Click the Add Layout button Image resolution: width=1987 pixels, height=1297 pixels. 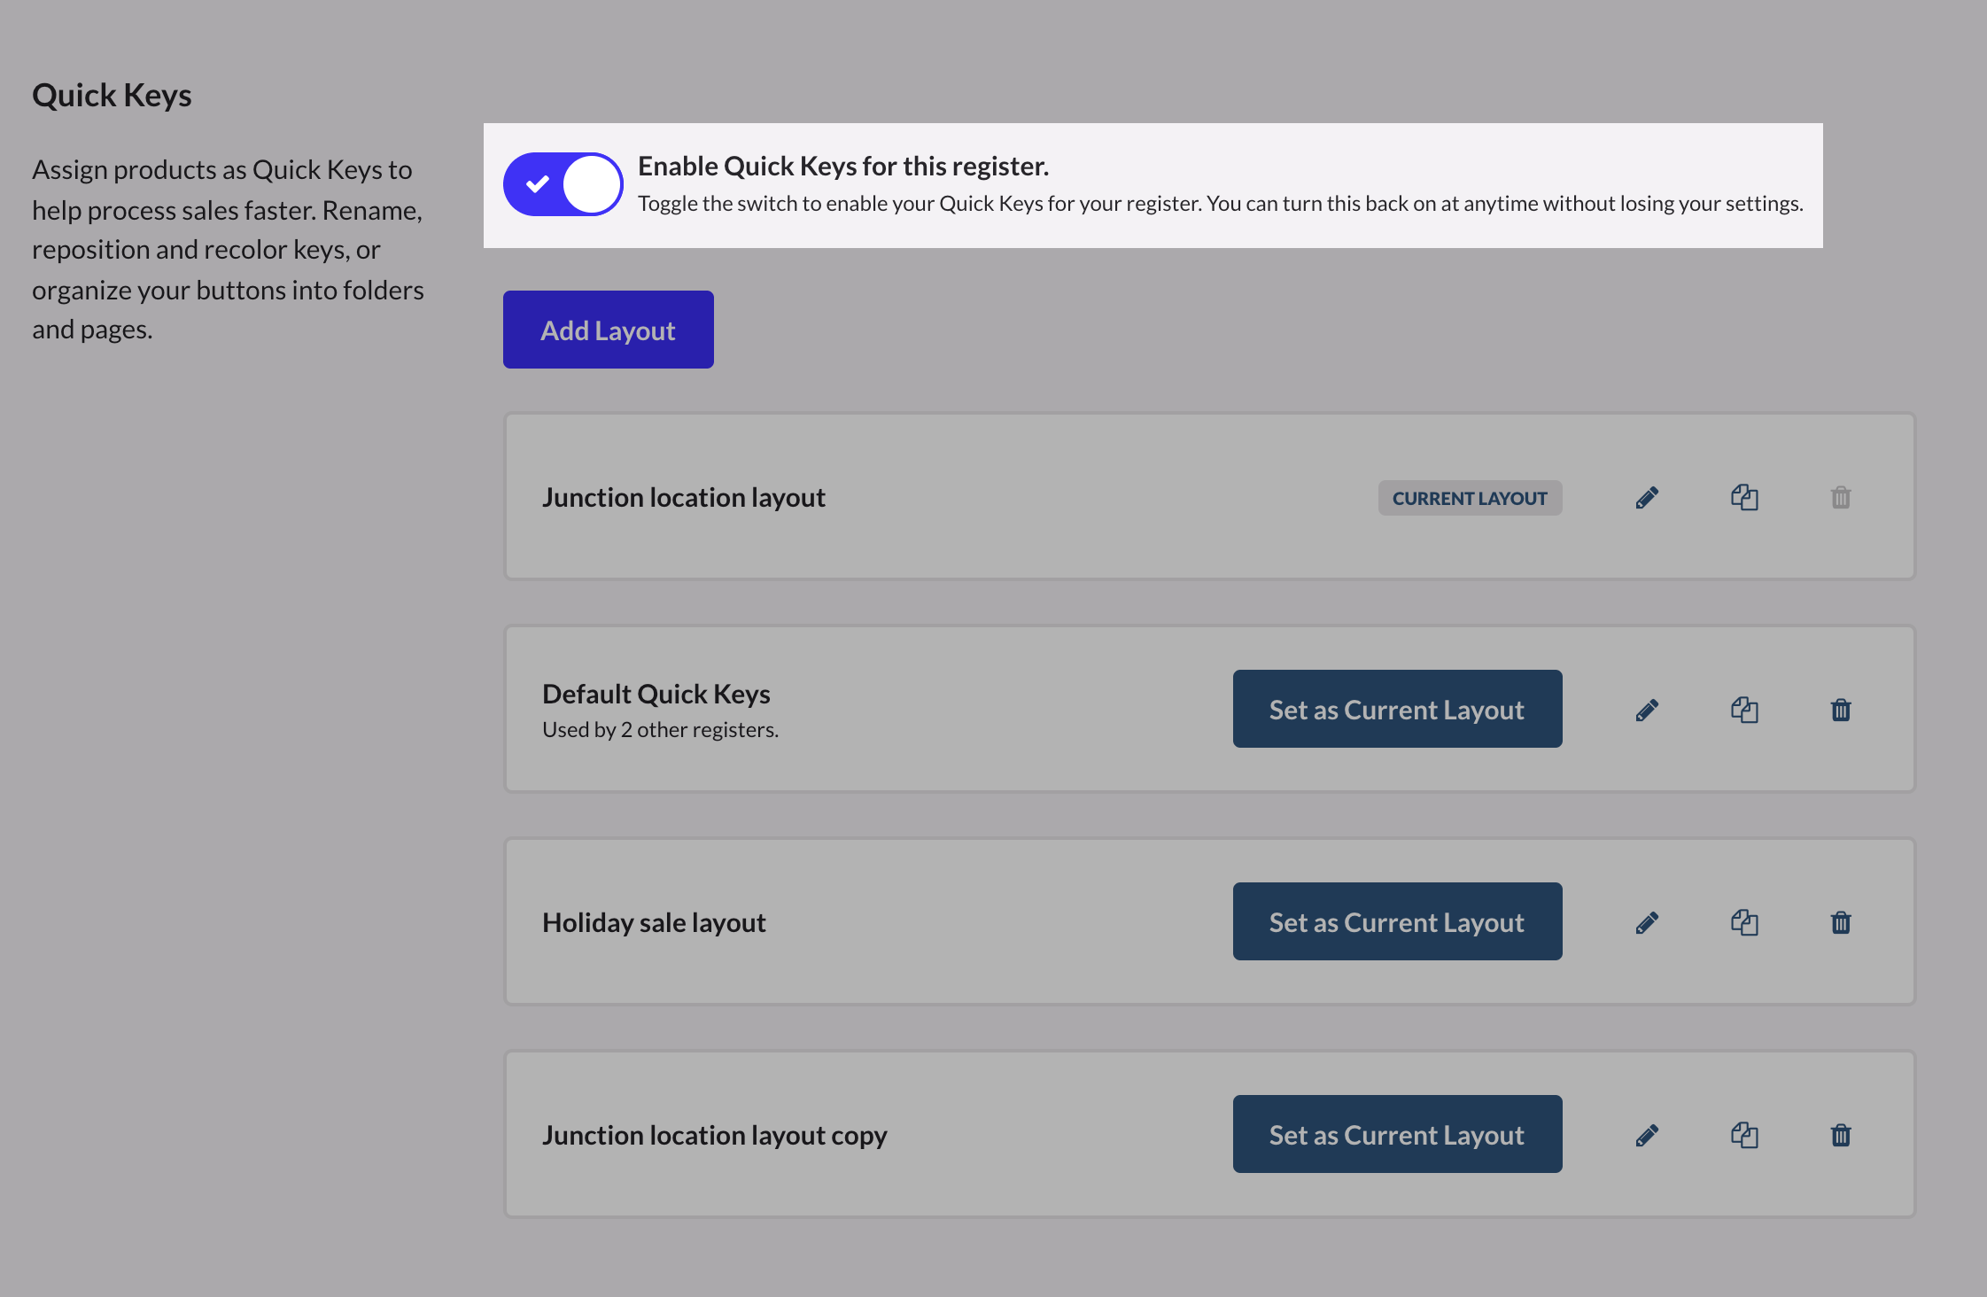(x=609, y=329)
